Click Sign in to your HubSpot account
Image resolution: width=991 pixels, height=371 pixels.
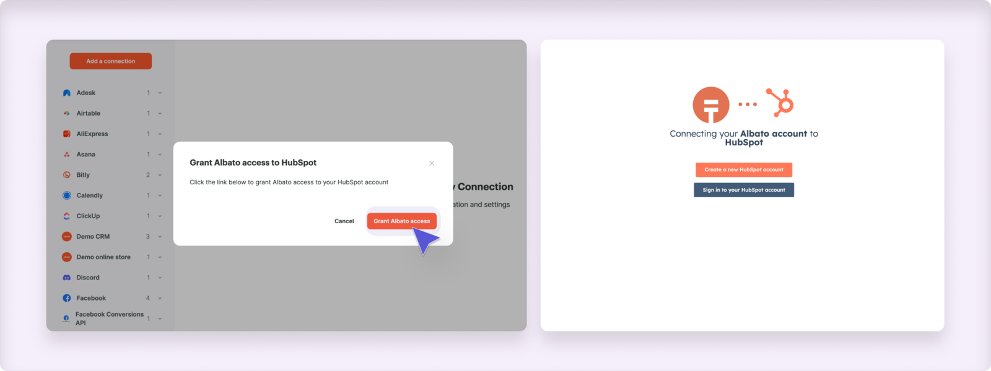pos(744,190)
